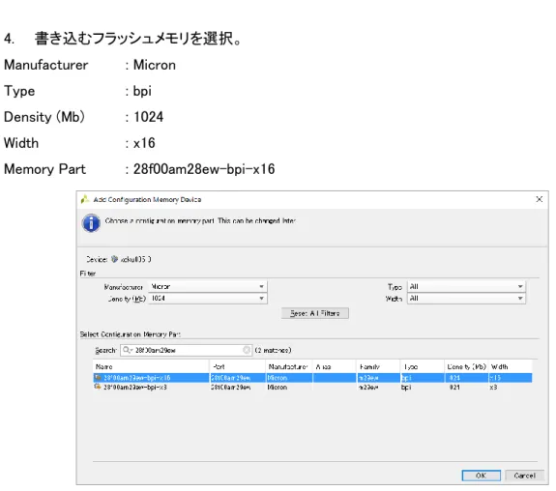Click the (2 matches) text
The height and width of the screenshot is (491, 556).
[273, 350]
